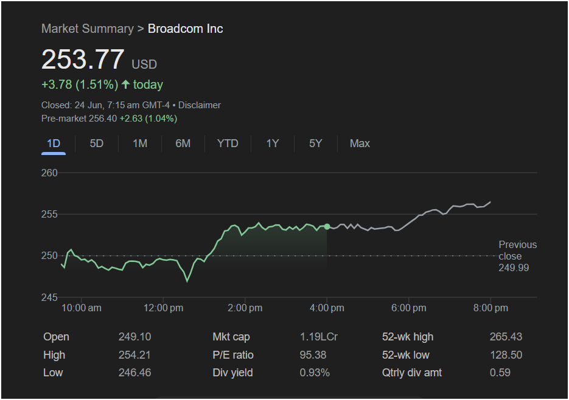
Task: View the 1Y chart tab
Action: coord(273,143)
